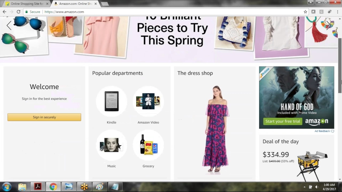Click the Music label link
The image size is (342, 192).
[x=111, y=166]
